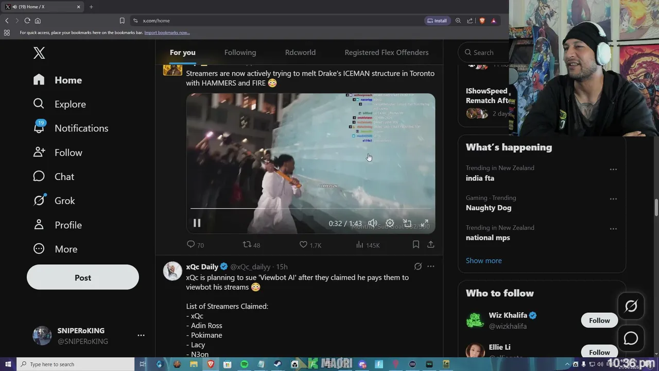Reply to the ICEMAN post (70)
Image resolution: width=659 pixels, height=371 pixels.
pyautogui.click(x=195, y=245)
